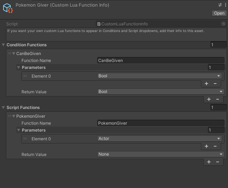Click the custom Lua functions help text
Viewport: 228px width, 188px height.
coord(106,31)
